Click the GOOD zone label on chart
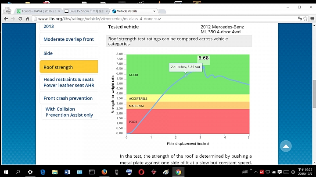The width and height of the screenshot is (316, 177). click(x=133, y=75)
